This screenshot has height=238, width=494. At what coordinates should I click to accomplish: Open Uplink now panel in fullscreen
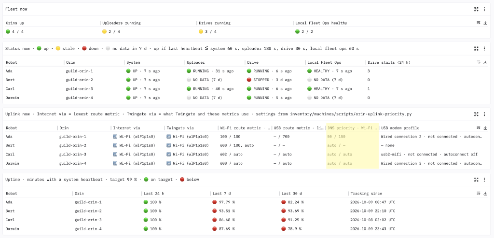(x=476, y=114)
